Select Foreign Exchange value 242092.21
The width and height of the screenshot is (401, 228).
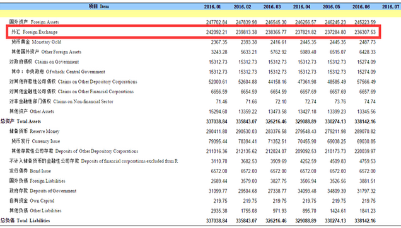click(216, 32)
